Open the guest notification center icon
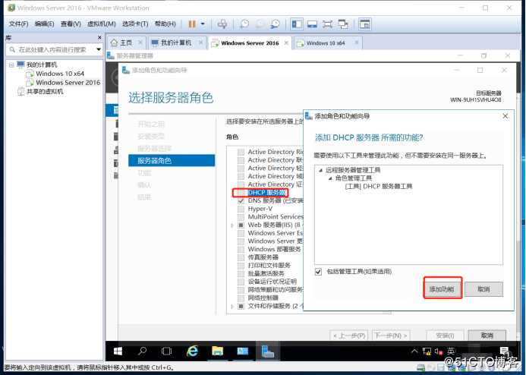The height and width of the screenshot is (375, 526). pos(504,351)
